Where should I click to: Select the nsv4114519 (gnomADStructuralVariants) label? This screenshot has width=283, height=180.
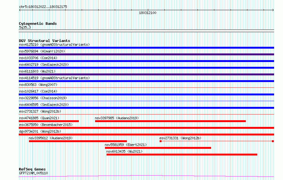[x=54, y=78]
